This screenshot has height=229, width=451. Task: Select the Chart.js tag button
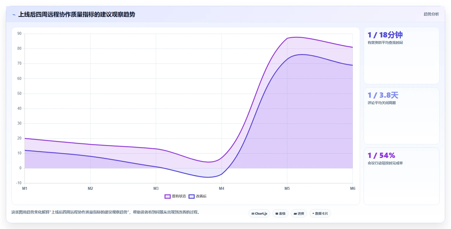[260, 213]
